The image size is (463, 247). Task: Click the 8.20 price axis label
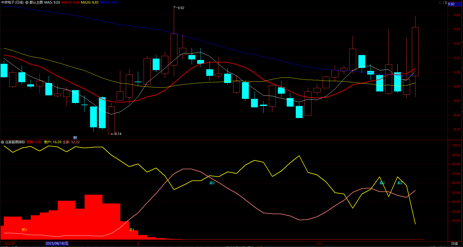pyautogui.click(x=457, y=130)
